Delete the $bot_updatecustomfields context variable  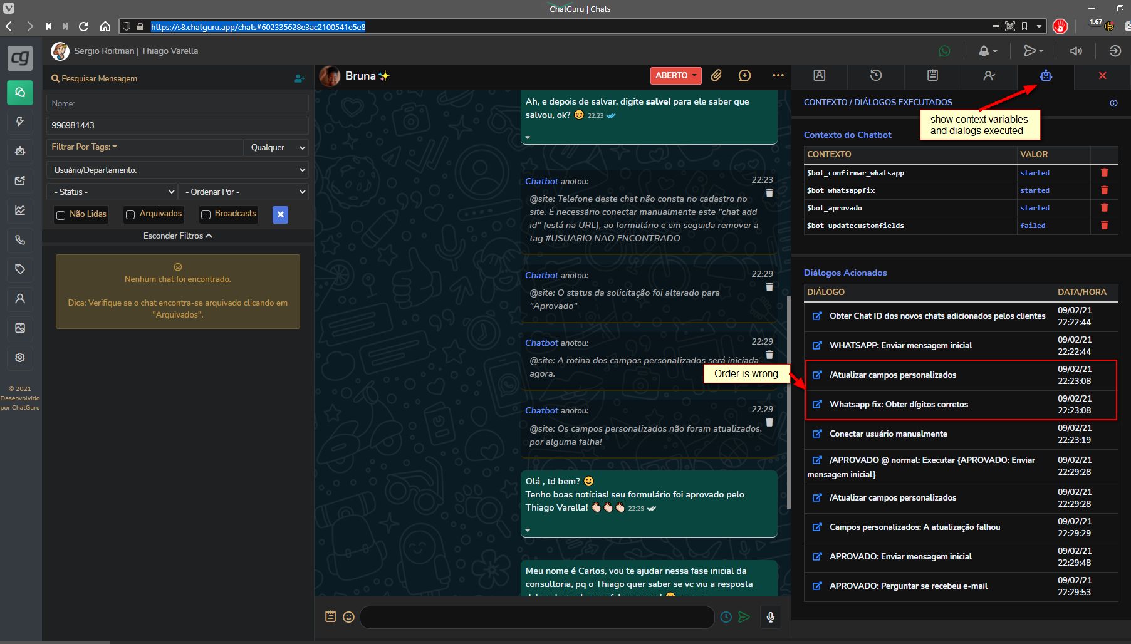click(x=1104, y=226)
